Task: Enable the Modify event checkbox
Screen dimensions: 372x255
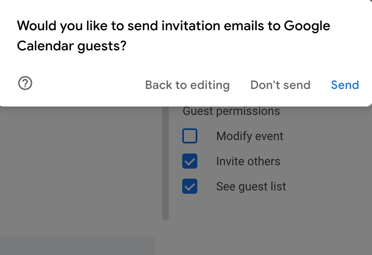Action: tap(190, 136)
